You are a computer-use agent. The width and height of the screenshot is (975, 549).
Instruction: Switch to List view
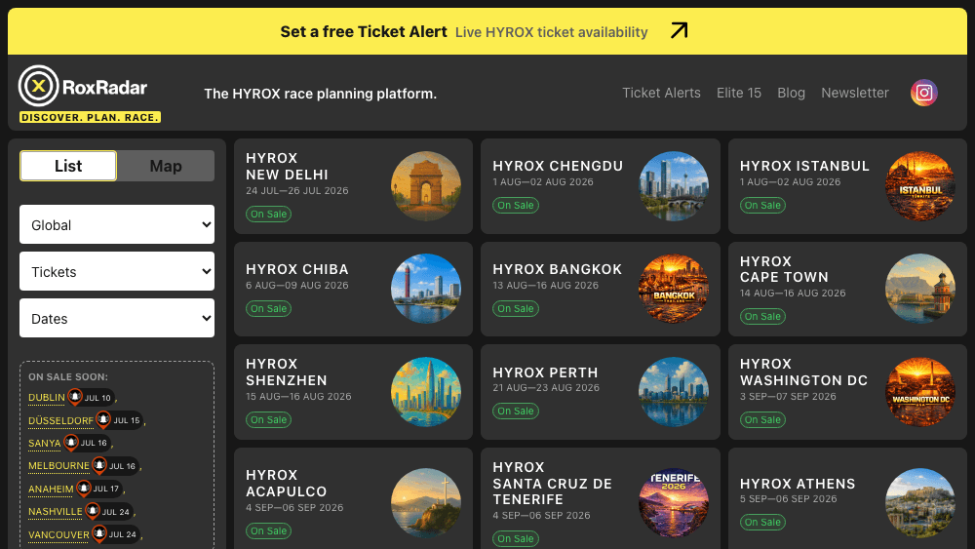click(68, 166)
